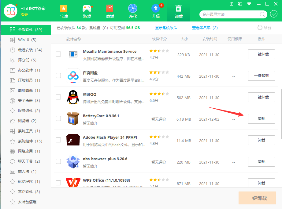Image resolution: width=282 pixels, height=209 pixels.
Task: Click the magnifier search icon
Action: tap(262, 14)
